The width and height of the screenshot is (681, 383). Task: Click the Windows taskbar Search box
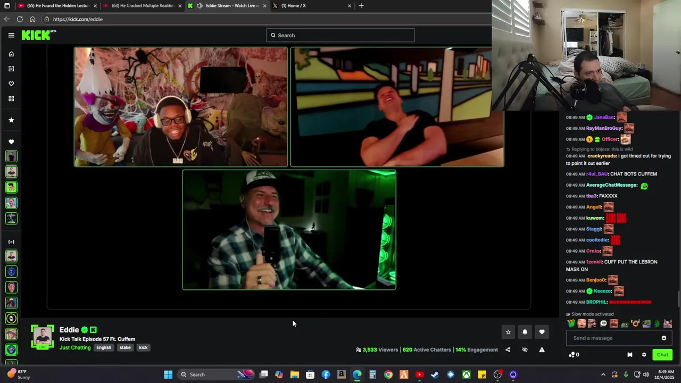(x=217, y=374)
